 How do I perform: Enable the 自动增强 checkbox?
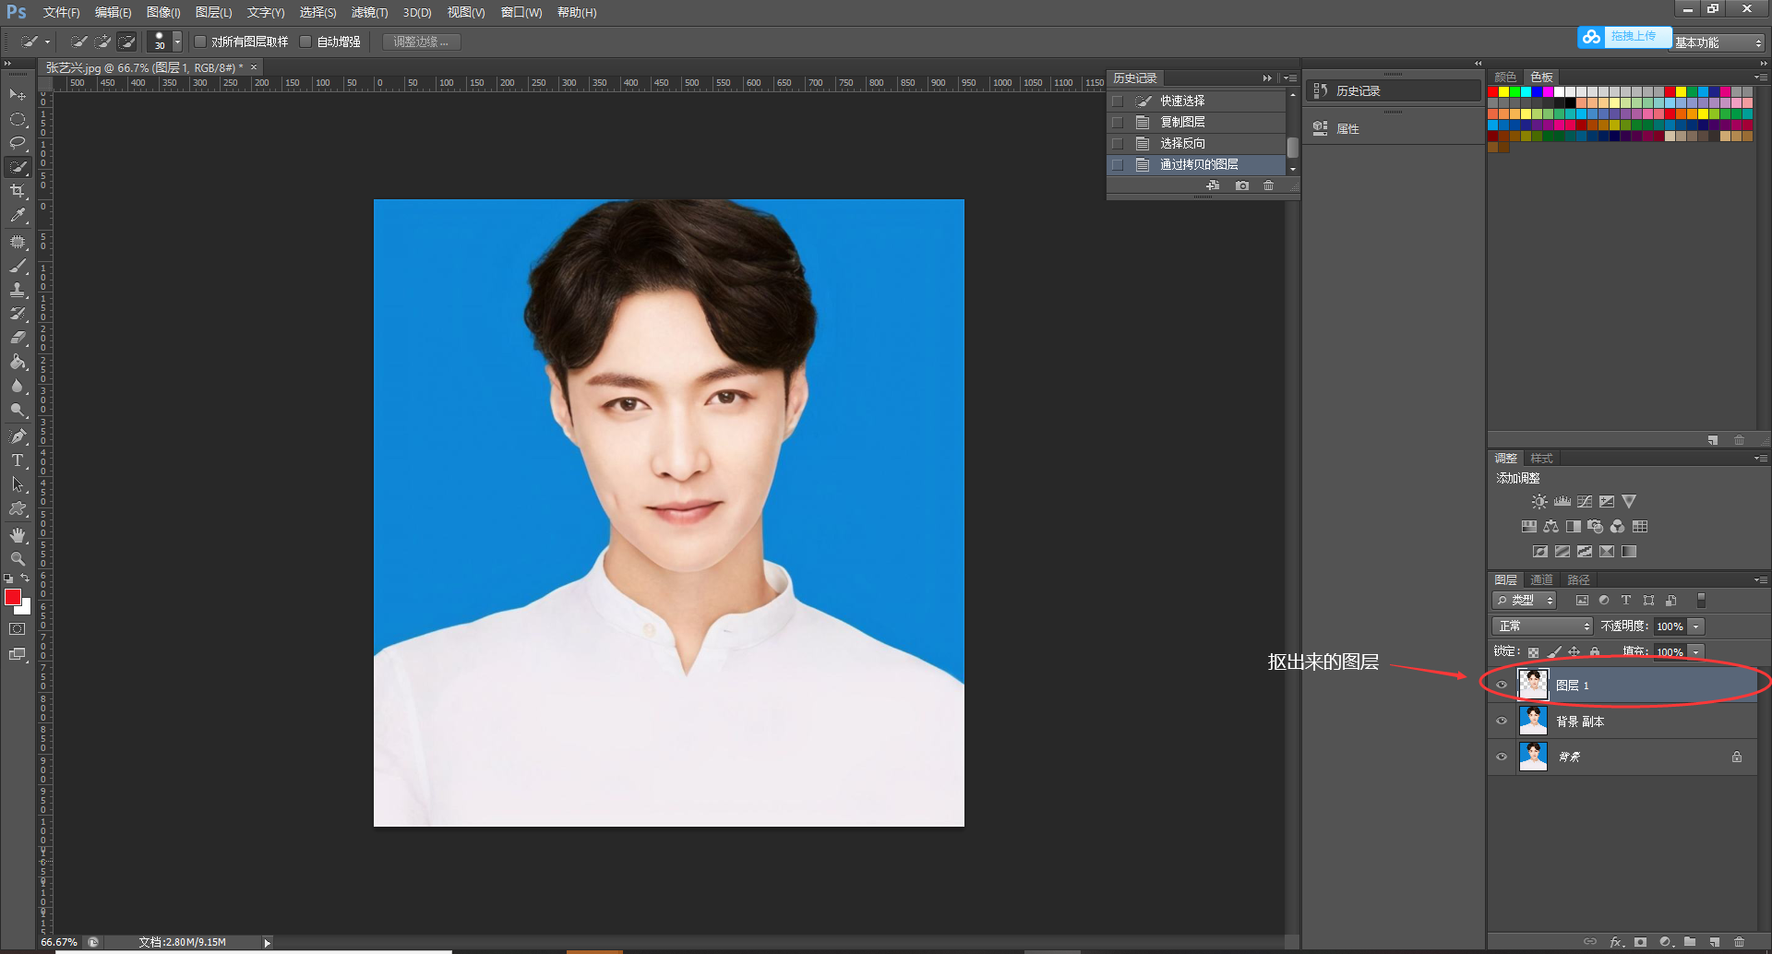point(305,42)
